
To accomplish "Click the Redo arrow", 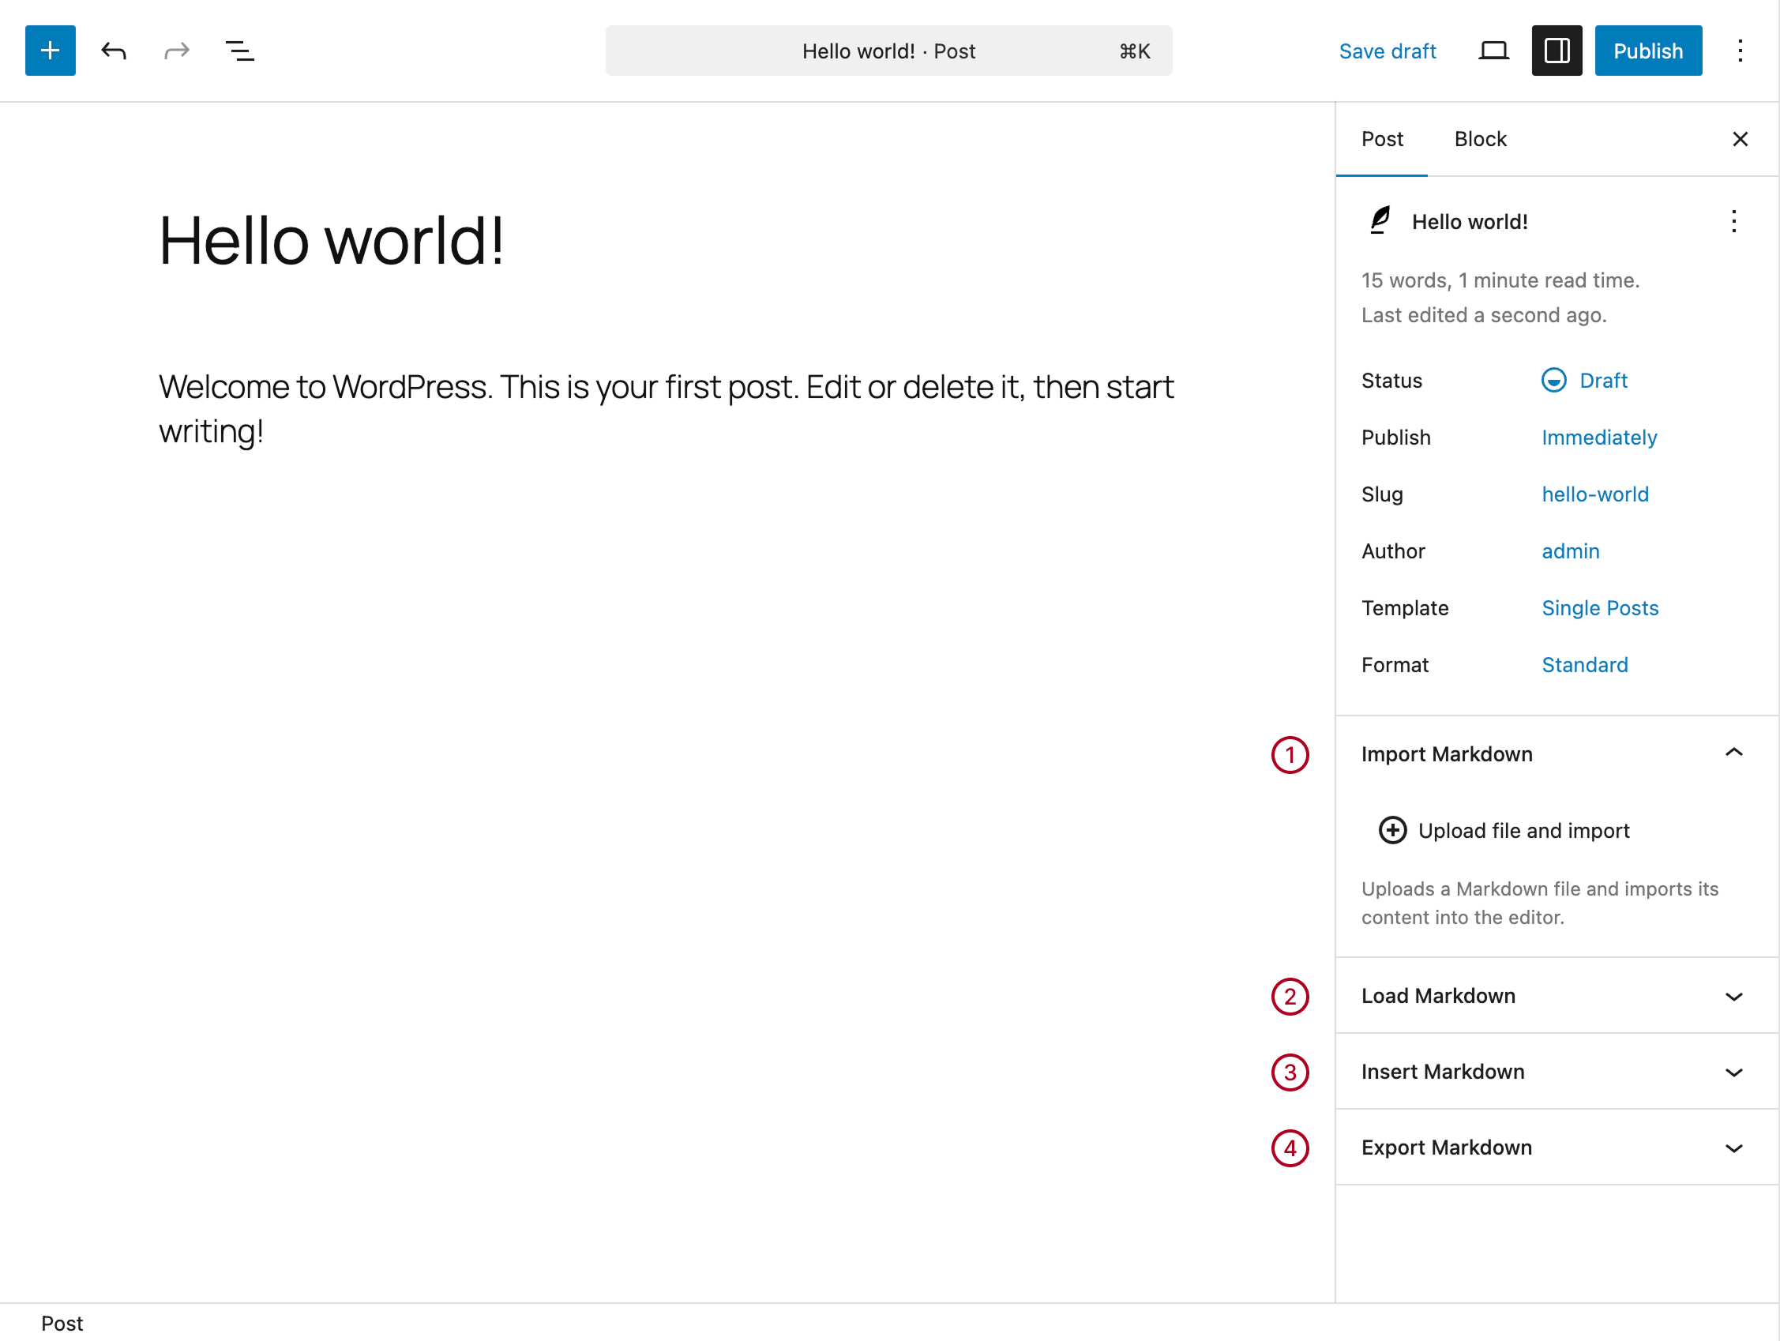I will 176,51.
